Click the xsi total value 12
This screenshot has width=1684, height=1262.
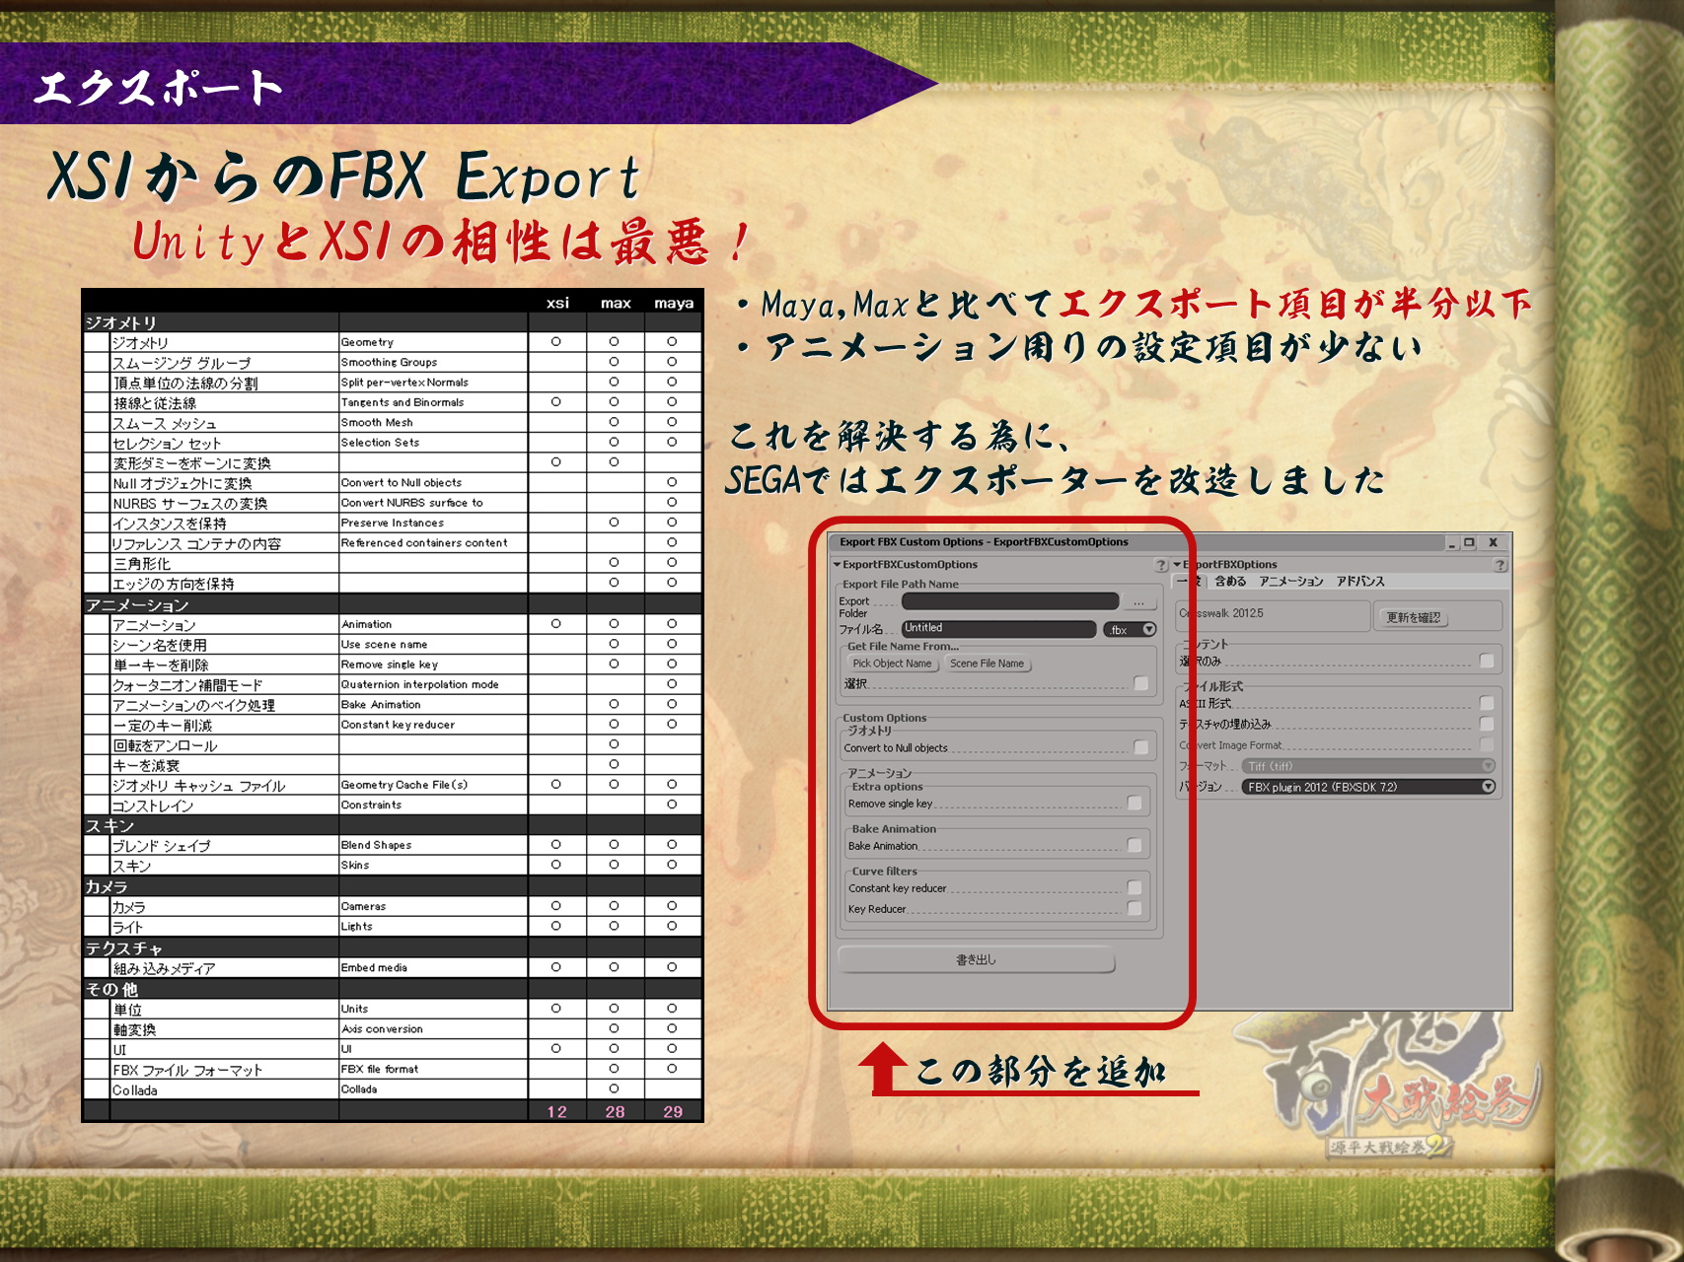pos(557,1111)
